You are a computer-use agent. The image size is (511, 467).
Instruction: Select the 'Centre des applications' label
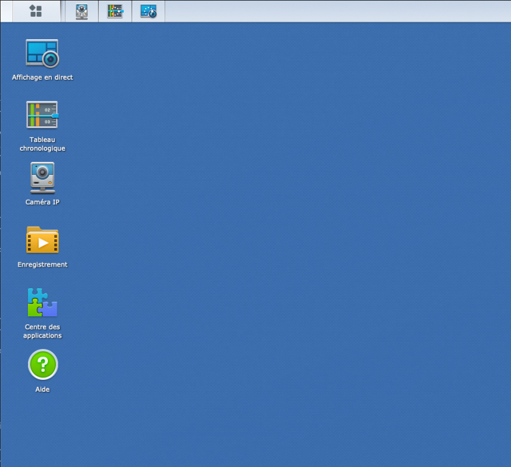[42, 331]
